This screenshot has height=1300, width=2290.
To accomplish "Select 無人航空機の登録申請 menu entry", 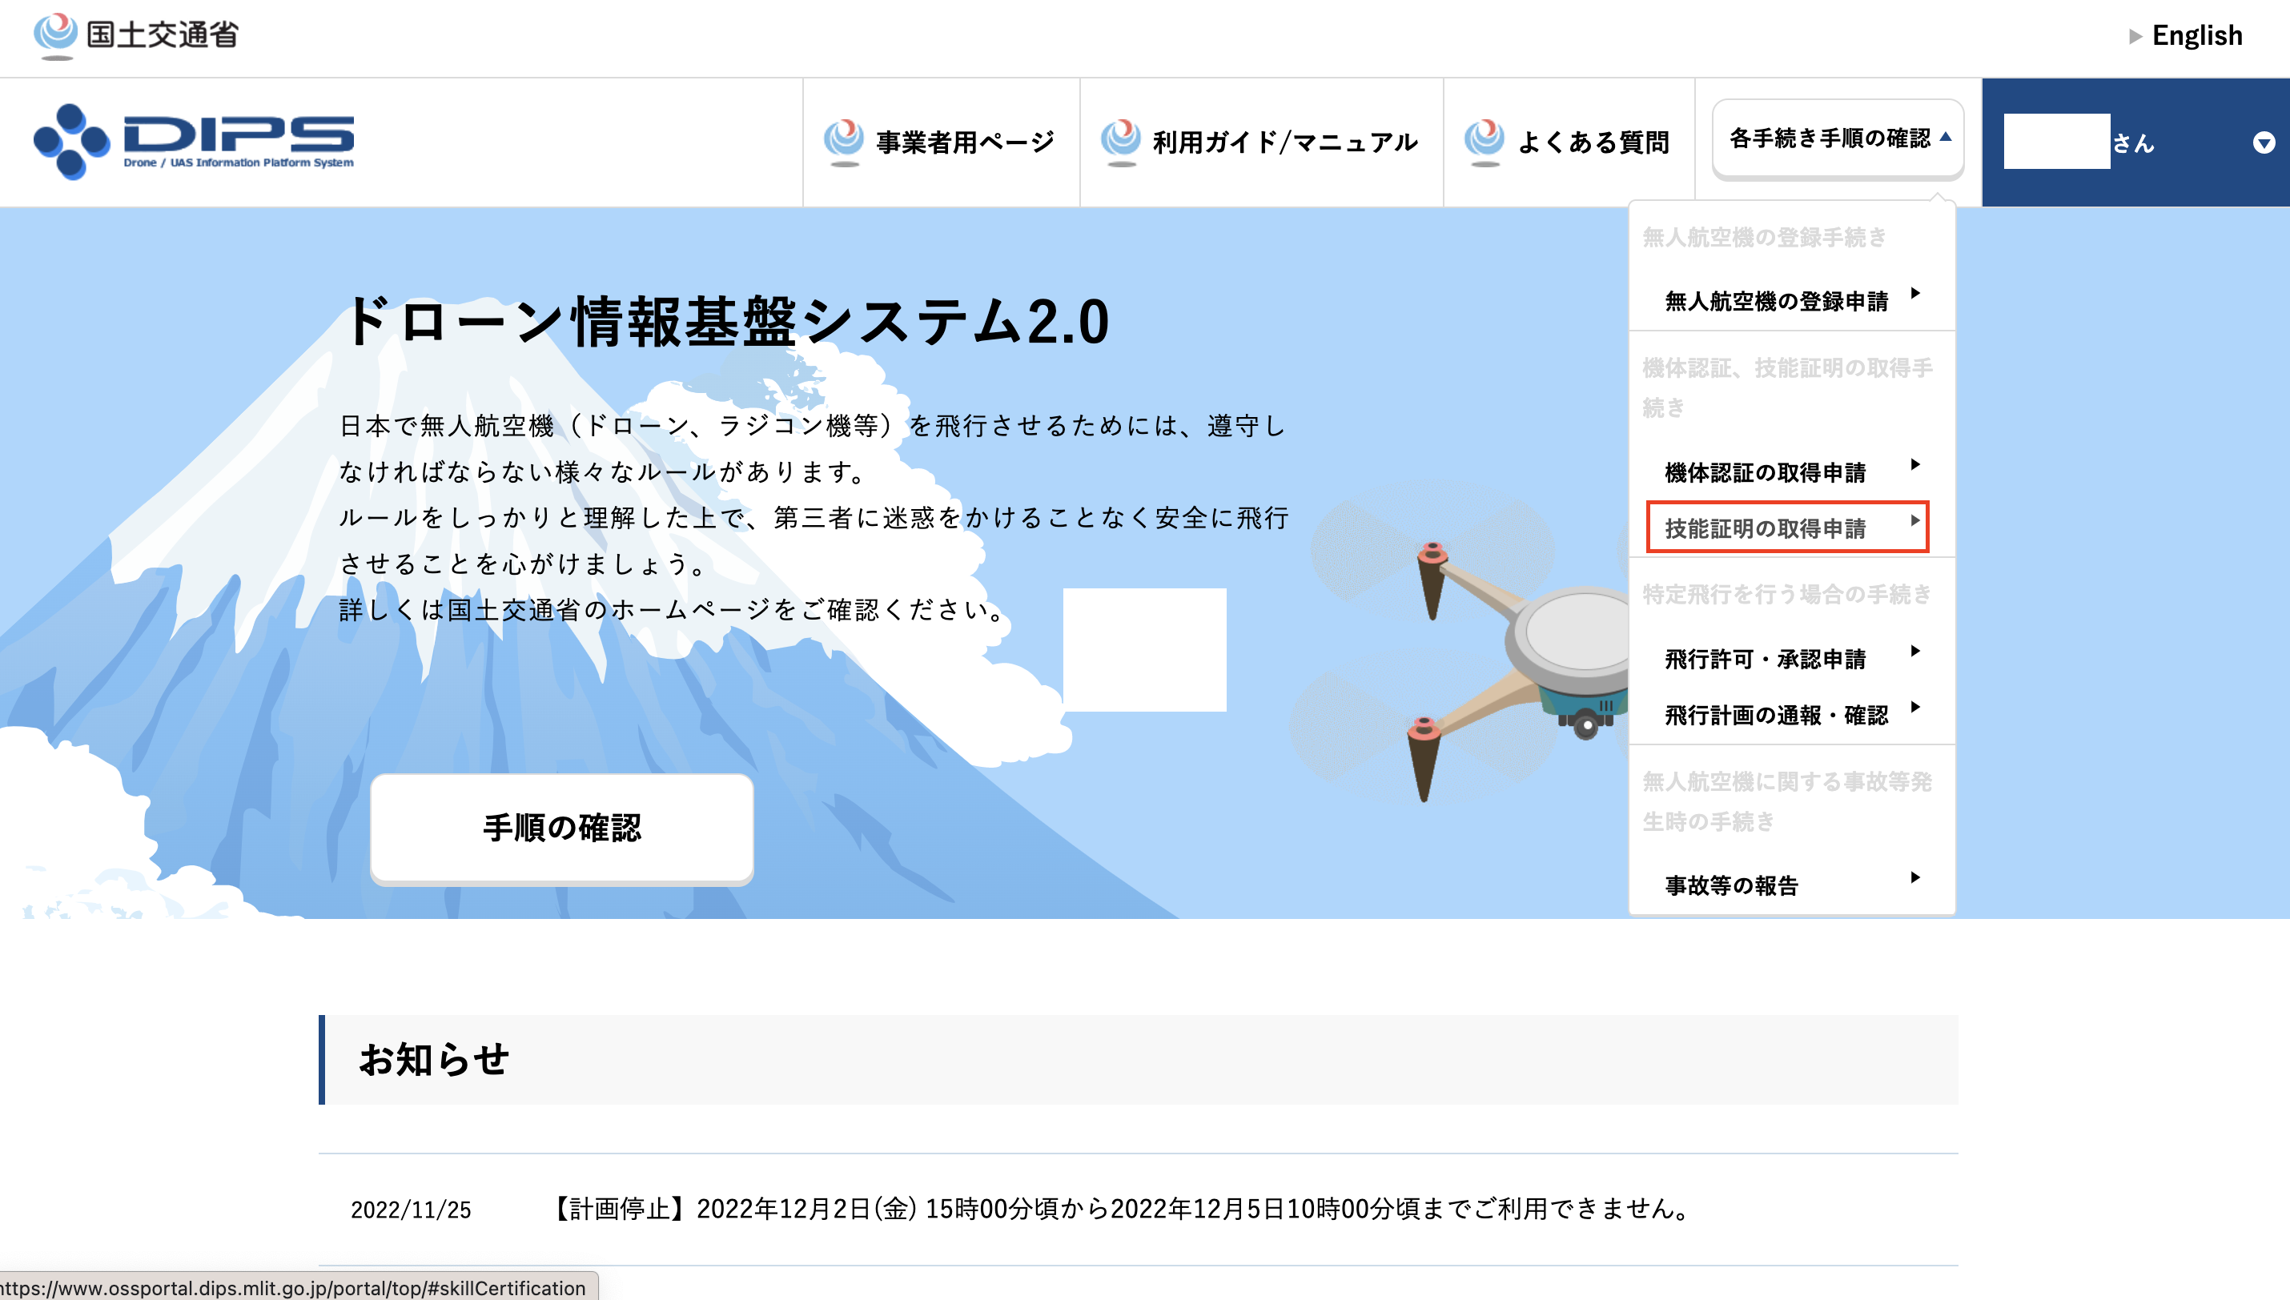I will pyautogui.click(x=1792, y=300).
